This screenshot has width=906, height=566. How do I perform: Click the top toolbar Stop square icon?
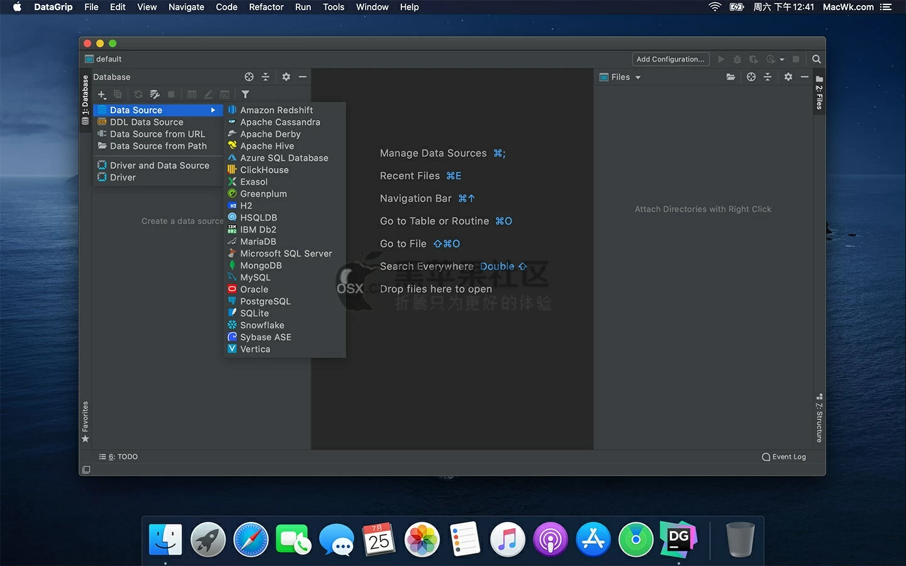tap(796, 59)
